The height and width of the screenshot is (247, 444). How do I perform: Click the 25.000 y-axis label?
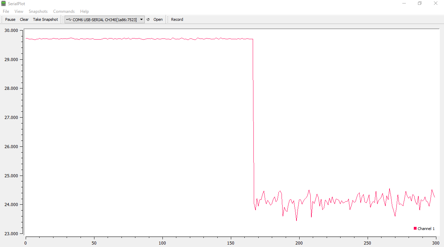click(11, 176)
